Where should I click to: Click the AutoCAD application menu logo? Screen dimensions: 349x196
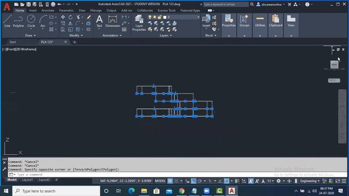7,7
